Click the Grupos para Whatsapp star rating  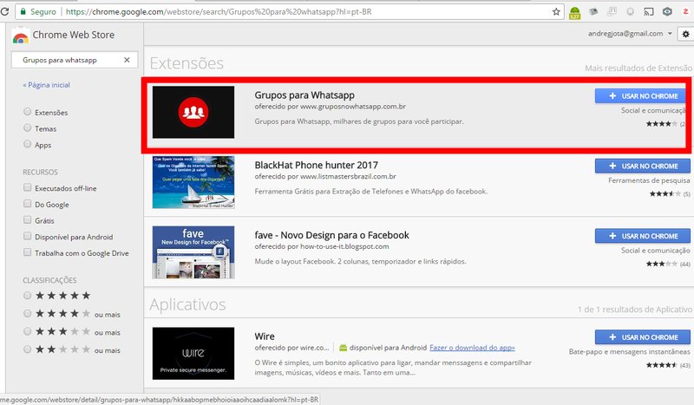point(661,124)
